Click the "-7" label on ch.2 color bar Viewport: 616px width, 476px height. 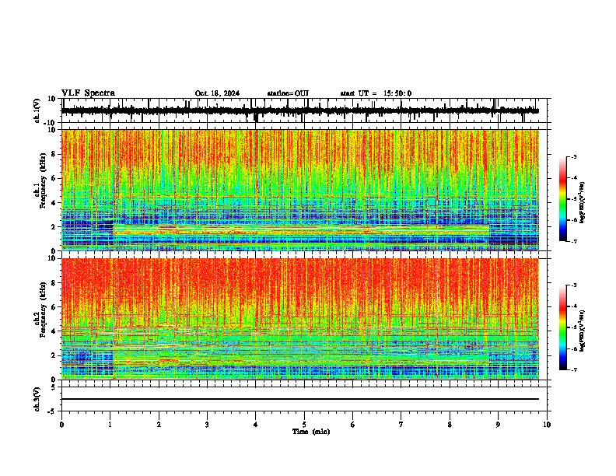coord(573,369)
